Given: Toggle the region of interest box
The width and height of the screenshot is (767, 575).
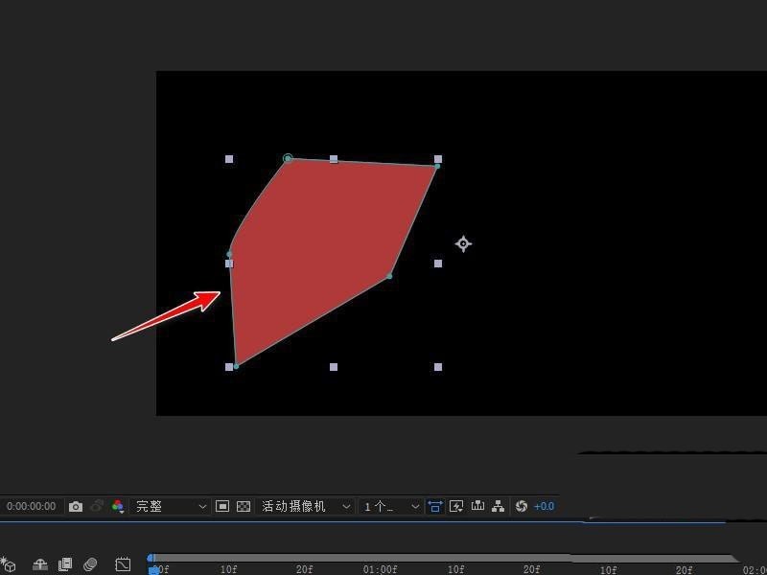Looking at the screenshot, I should 222,507.
